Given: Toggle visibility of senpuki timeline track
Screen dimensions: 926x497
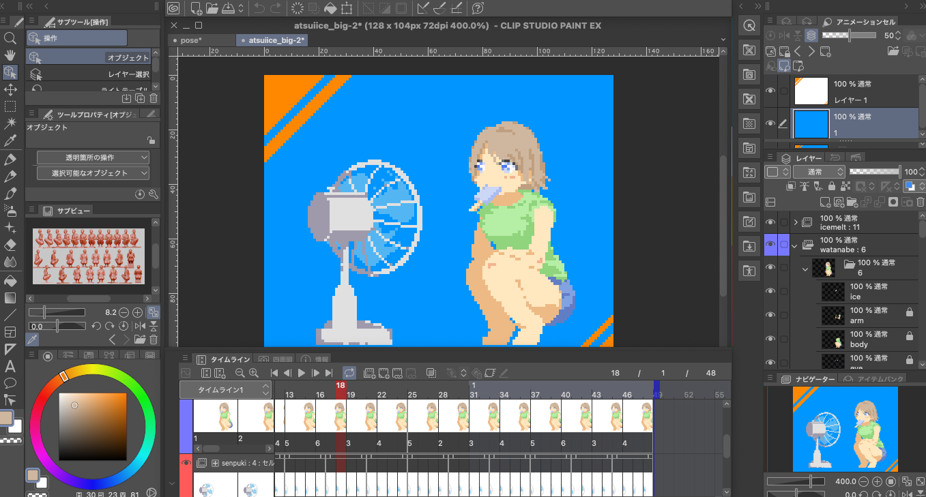Looking at the screenshot, I should [x=186, y=463].
